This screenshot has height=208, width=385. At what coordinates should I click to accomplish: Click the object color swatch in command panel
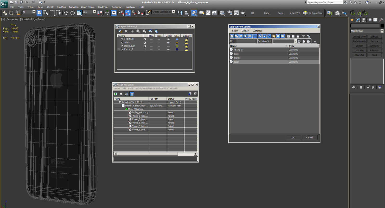coord(382,25)
